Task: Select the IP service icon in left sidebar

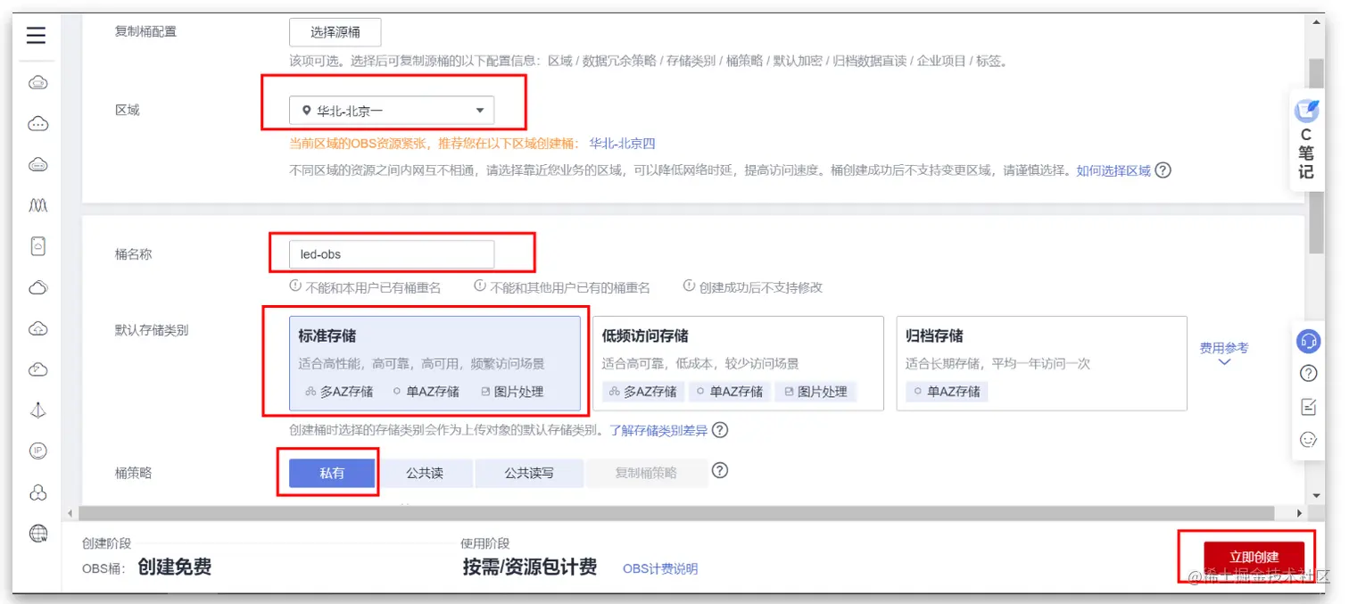Action: 37,451
